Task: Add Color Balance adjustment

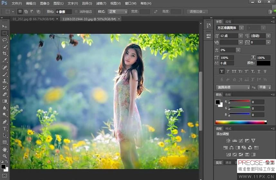Action: point(232,147)
